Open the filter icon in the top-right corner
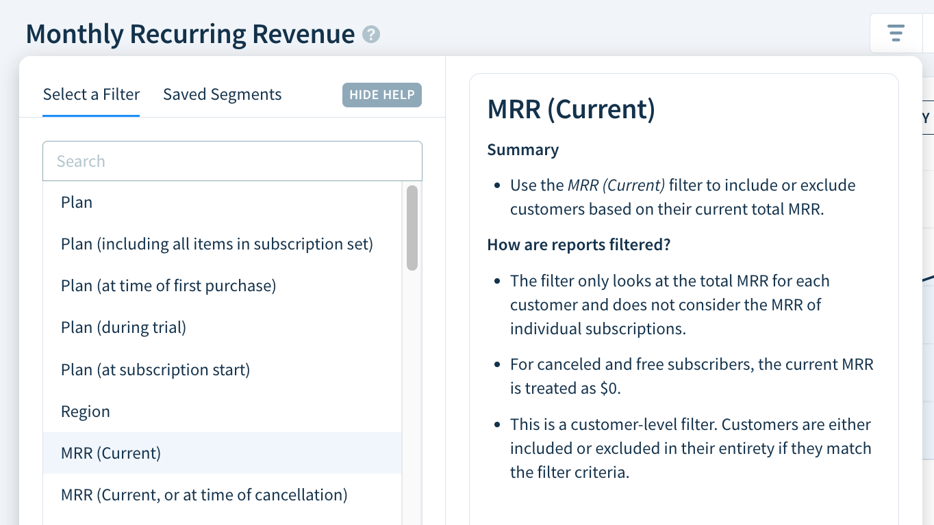 pyautogui.click(x=896, y=32)
